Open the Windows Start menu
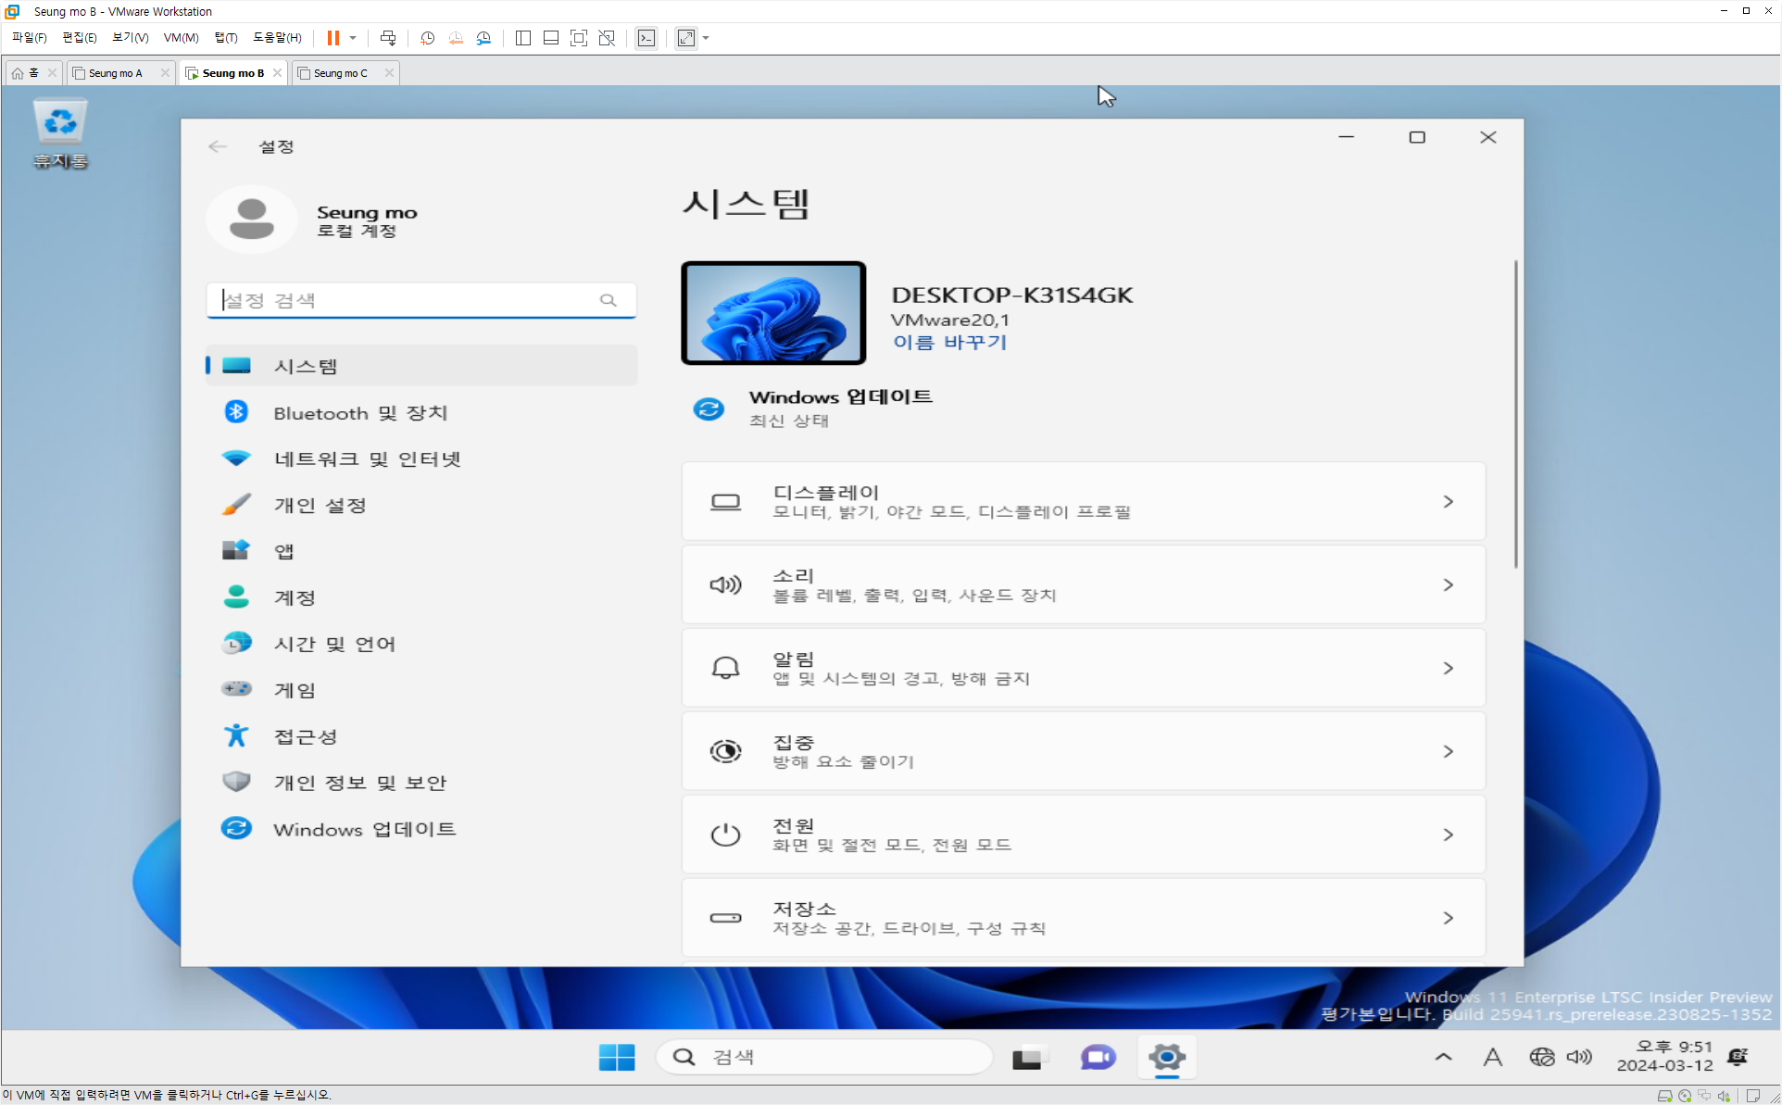 (617, 1057)
